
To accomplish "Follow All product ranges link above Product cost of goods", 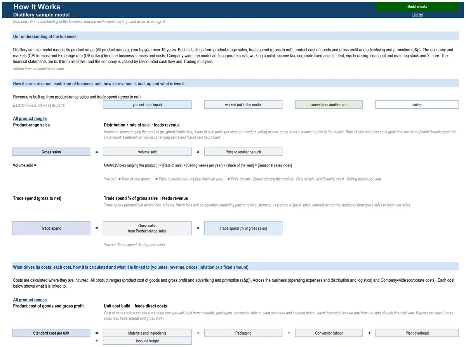I will tap(30, 300).
